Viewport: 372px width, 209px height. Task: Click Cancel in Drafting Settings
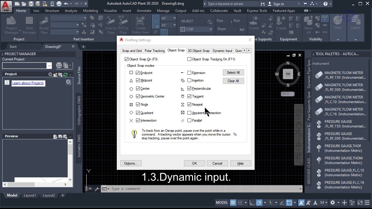[x=217, y=163]
